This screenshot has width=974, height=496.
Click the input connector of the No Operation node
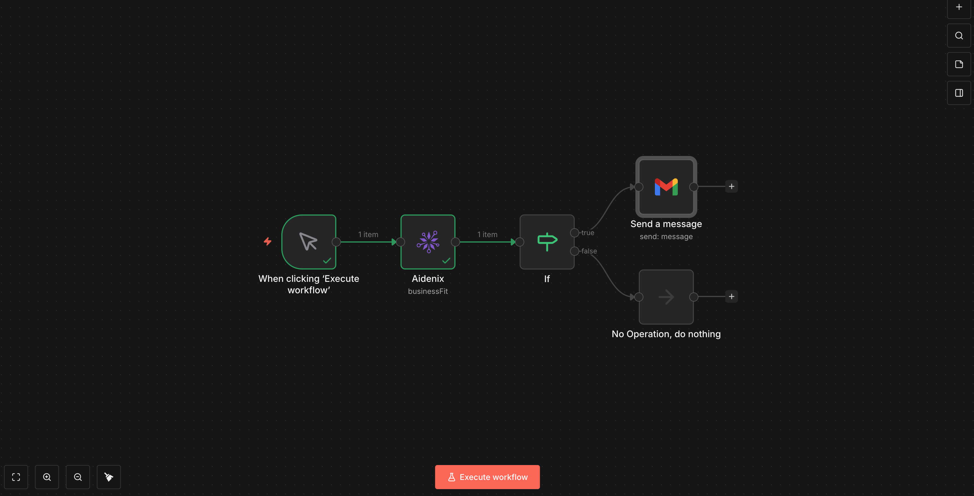639,297
